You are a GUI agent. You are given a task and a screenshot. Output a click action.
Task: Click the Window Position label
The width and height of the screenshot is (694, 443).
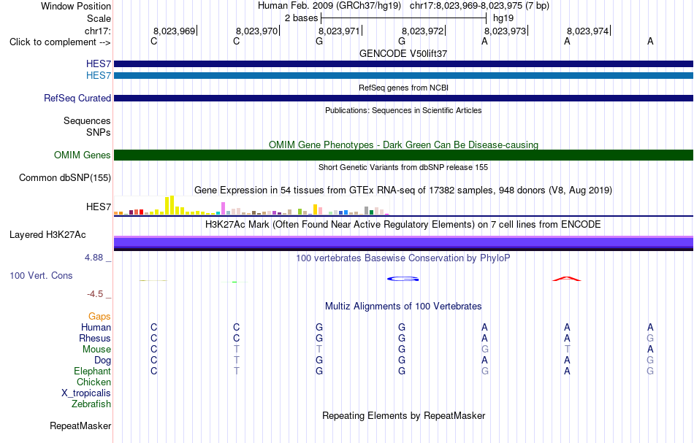coord(76,6)
